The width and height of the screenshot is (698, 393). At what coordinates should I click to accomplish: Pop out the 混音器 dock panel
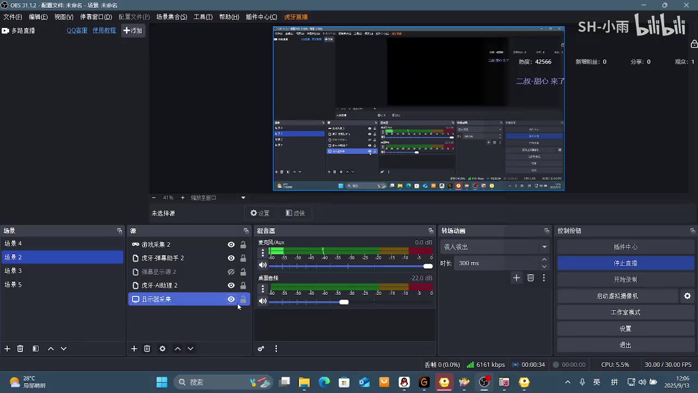coord(431,231)
